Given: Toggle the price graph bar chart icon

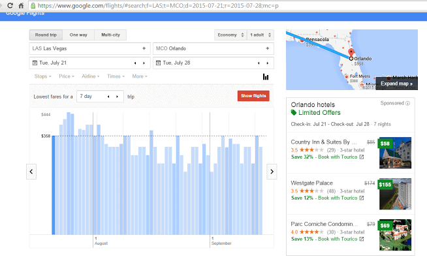Looking at the screenshot, I should 266,77.
